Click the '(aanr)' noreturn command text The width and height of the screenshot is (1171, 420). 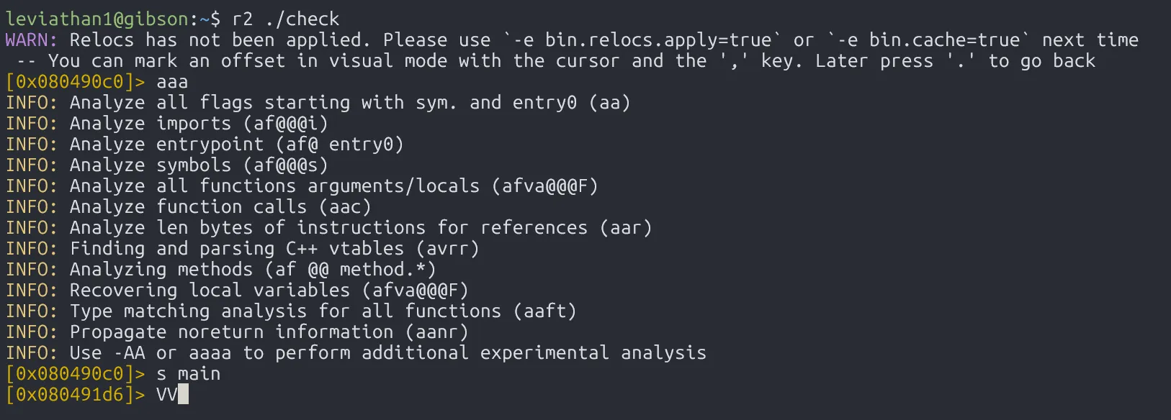click(x=436, y=332)
